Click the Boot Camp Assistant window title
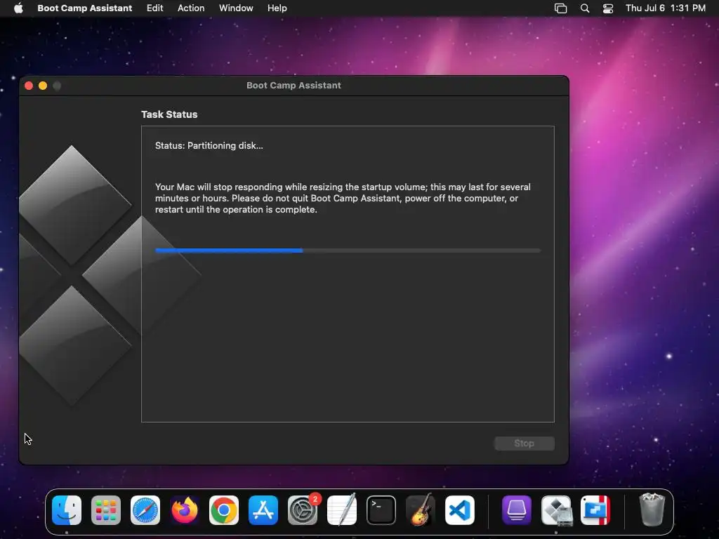 point(293,85)
